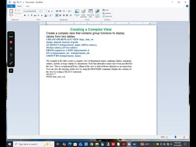Select the pen annotation tool
Image resolution: width=196 pixels, height=147 pixels.
[x=11, y=63]
